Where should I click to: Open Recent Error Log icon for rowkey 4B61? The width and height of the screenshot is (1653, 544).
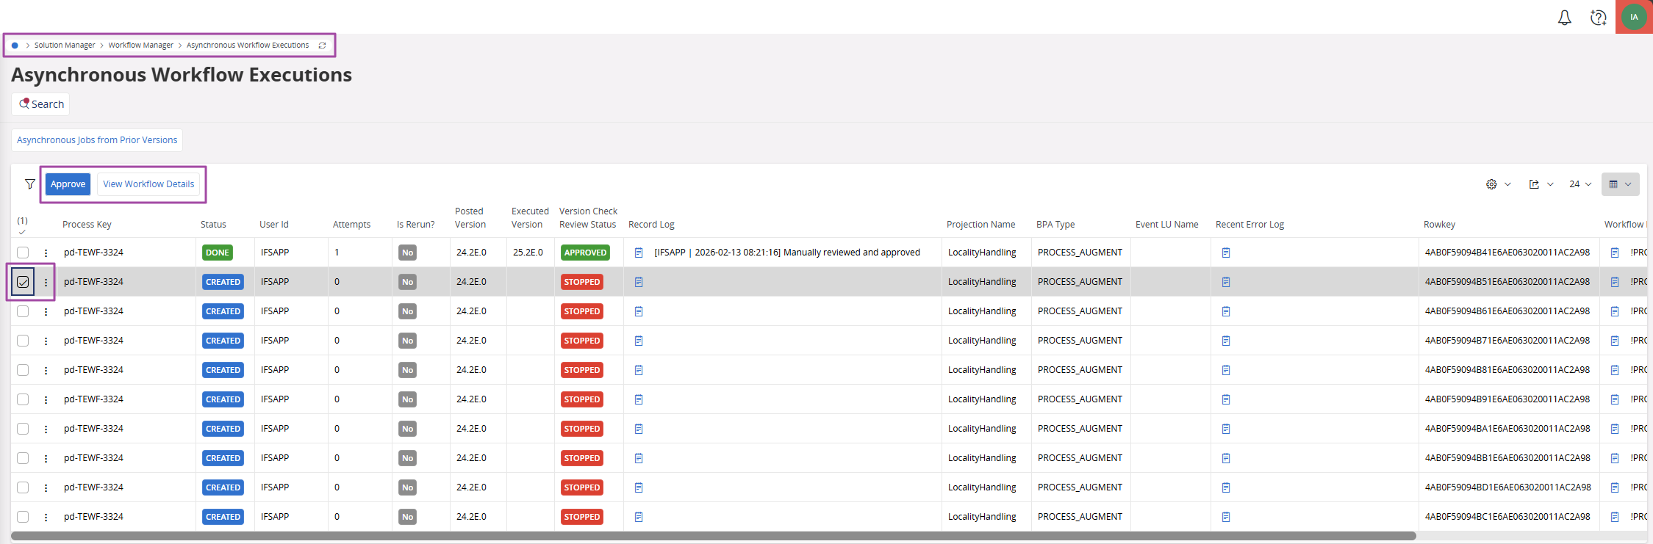(x=1226, y=311)
